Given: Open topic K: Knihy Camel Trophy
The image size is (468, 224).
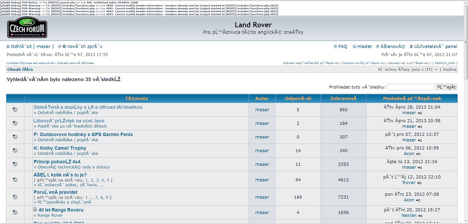Looking at the screenshot, I should (x=60, y=148).
